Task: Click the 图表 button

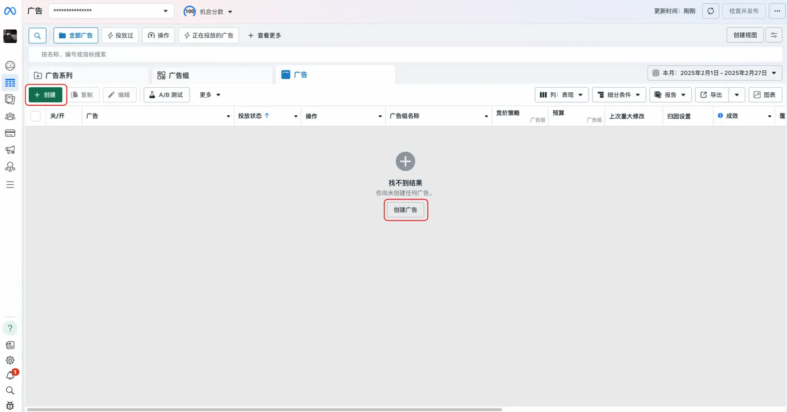Action: [766, 95]
